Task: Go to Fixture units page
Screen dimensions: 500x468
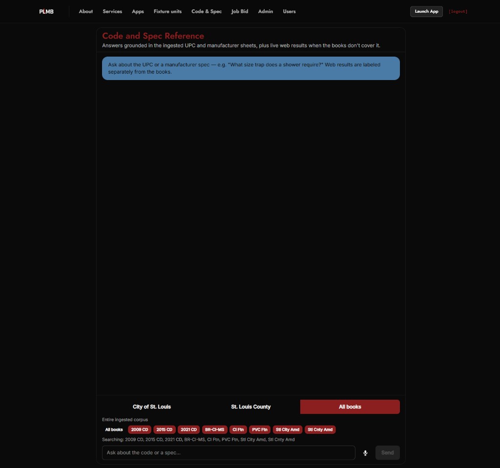Action: (167, 12)
